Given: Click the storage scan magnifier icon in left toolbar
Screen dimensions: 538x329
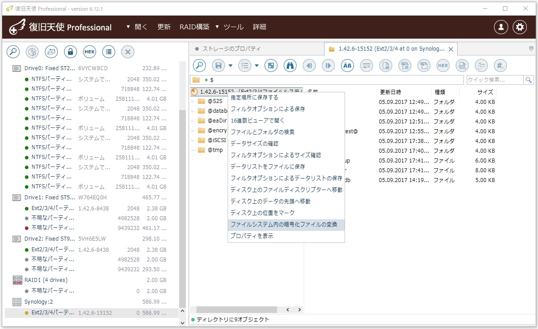Looking at the screenshot, I should point(13,52).
